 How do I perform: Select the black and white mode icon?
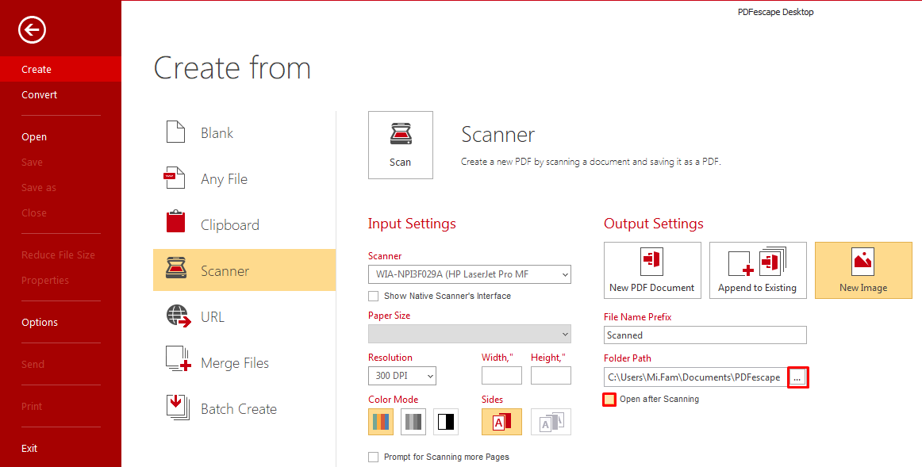[446, 422]
